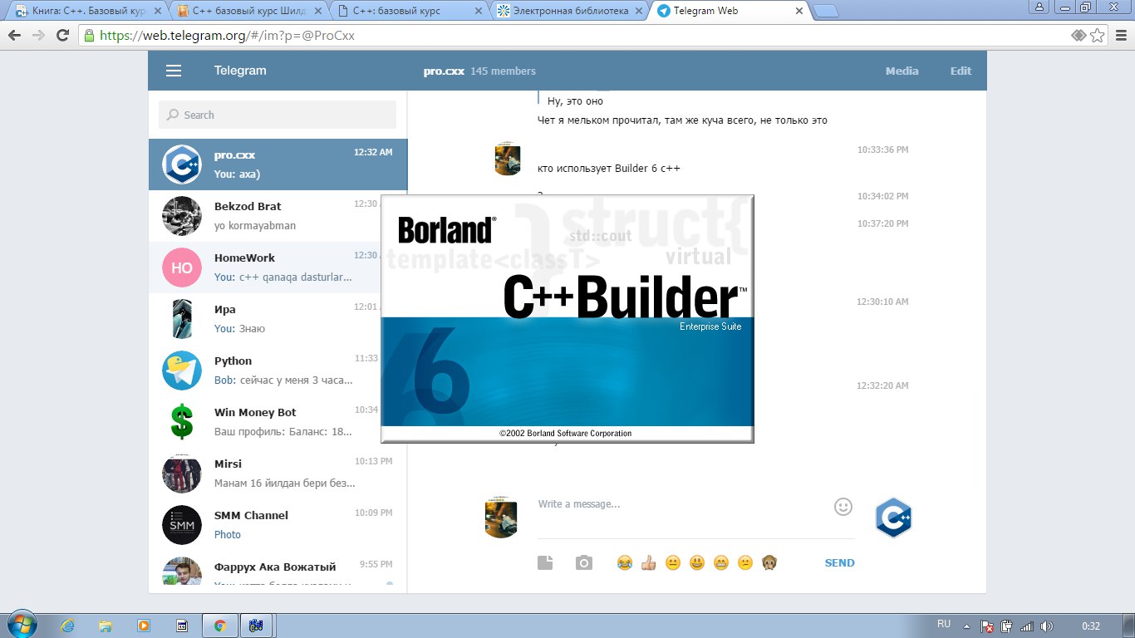The image size is (1135, 638).
Task: Click the Borland C++Builder 6 splash screen
Action: 567,319
